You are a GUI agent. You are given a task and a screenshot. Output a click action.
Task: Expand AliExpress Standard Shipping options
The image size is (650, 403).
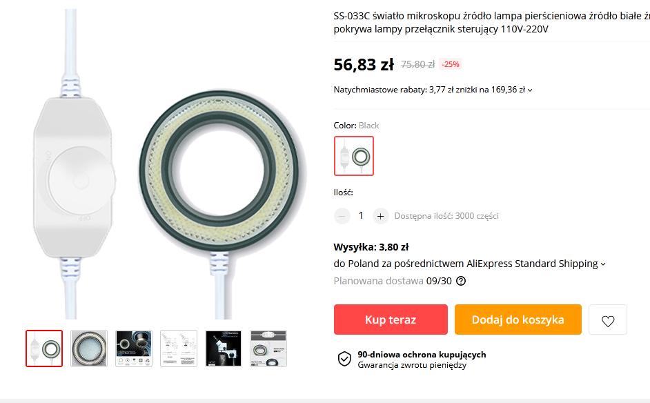[603, 264]
